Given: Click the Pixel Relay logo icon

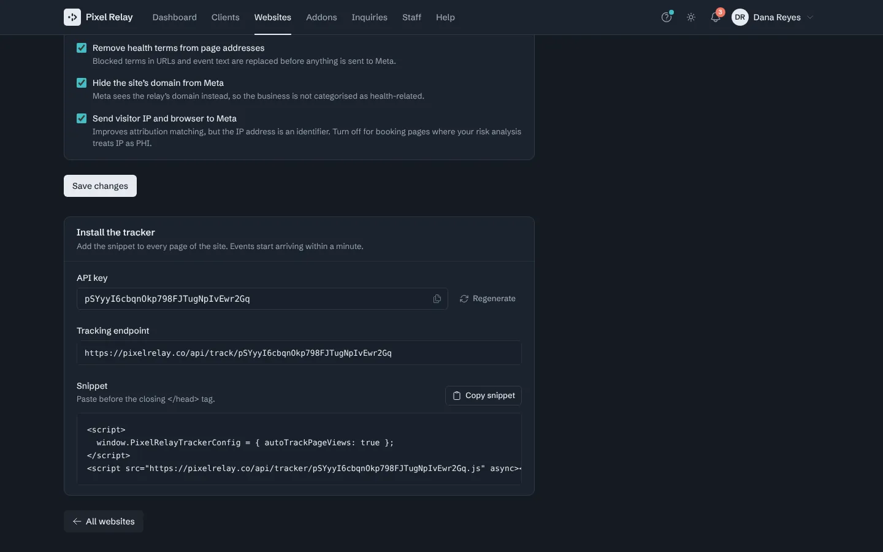Looking at the screenshot, I should [x=72, y=17].
